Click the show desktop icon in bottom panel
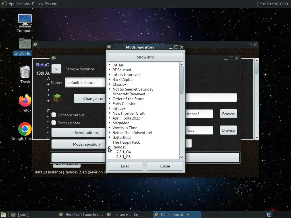Image resolution: width=291 pixels, height=218 pixels. click(x=3, y=215)
